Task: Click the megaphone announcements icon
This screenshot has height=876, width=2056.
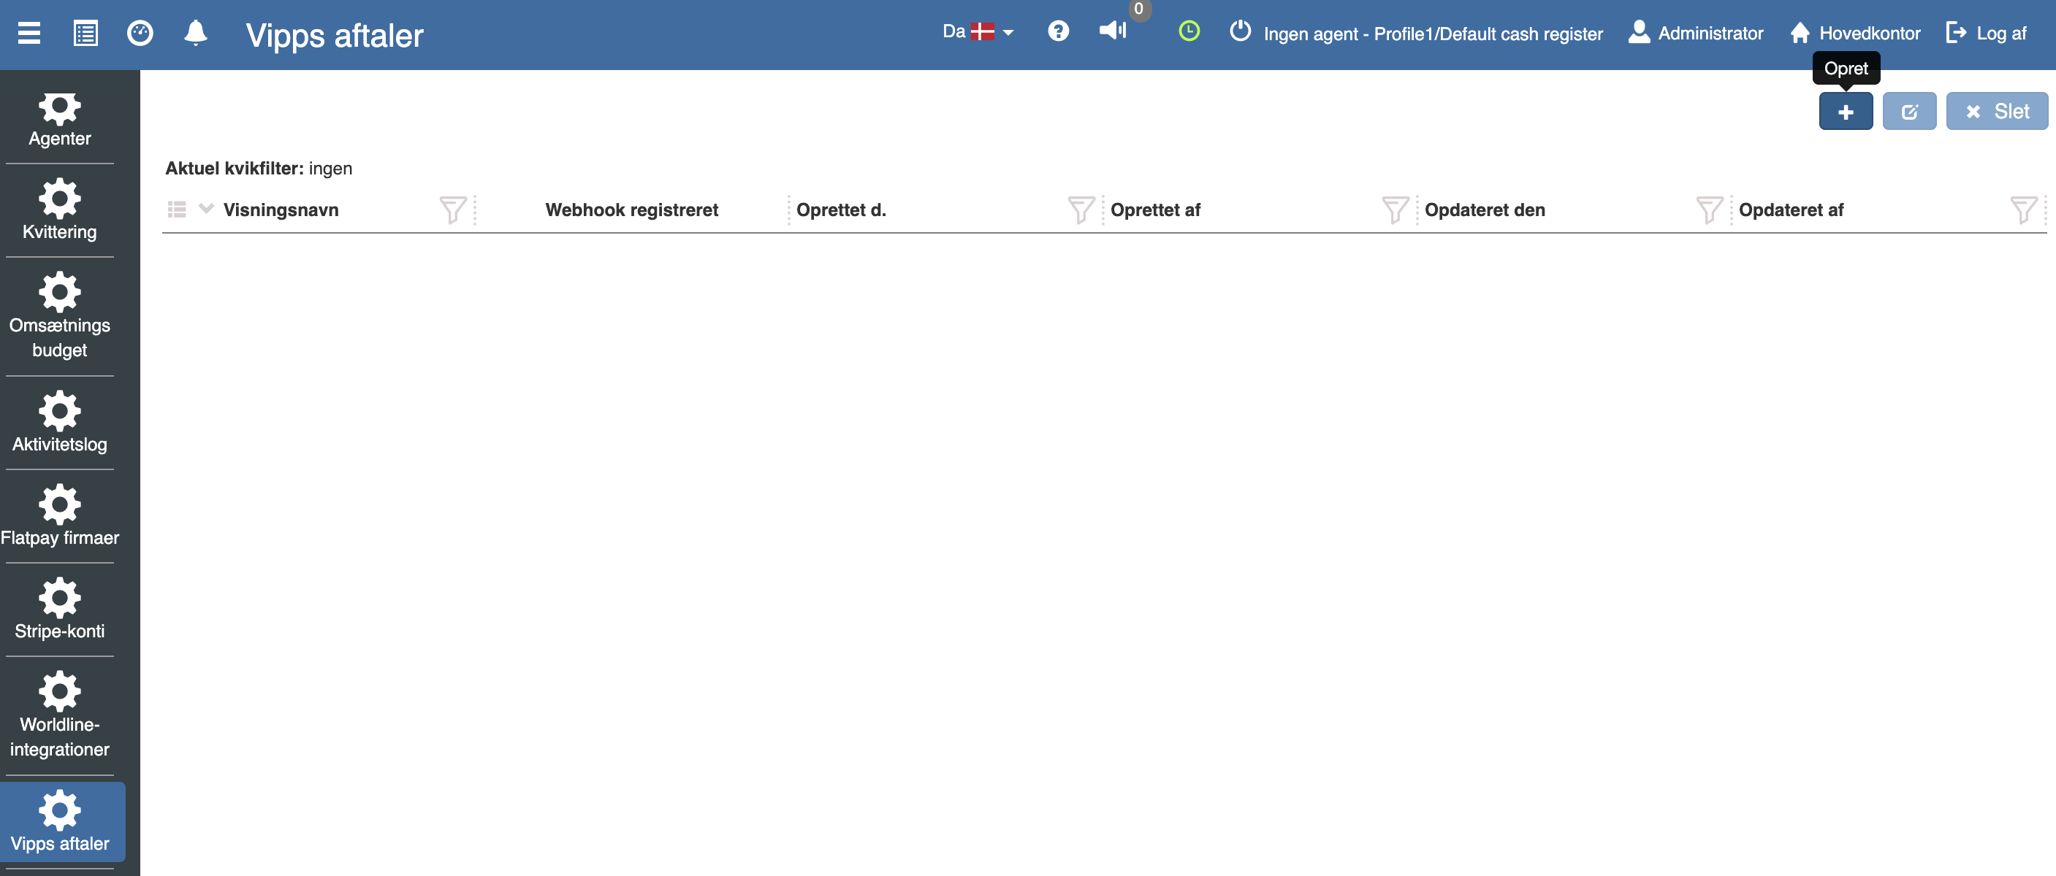Action: click(x=1112, y=30)
